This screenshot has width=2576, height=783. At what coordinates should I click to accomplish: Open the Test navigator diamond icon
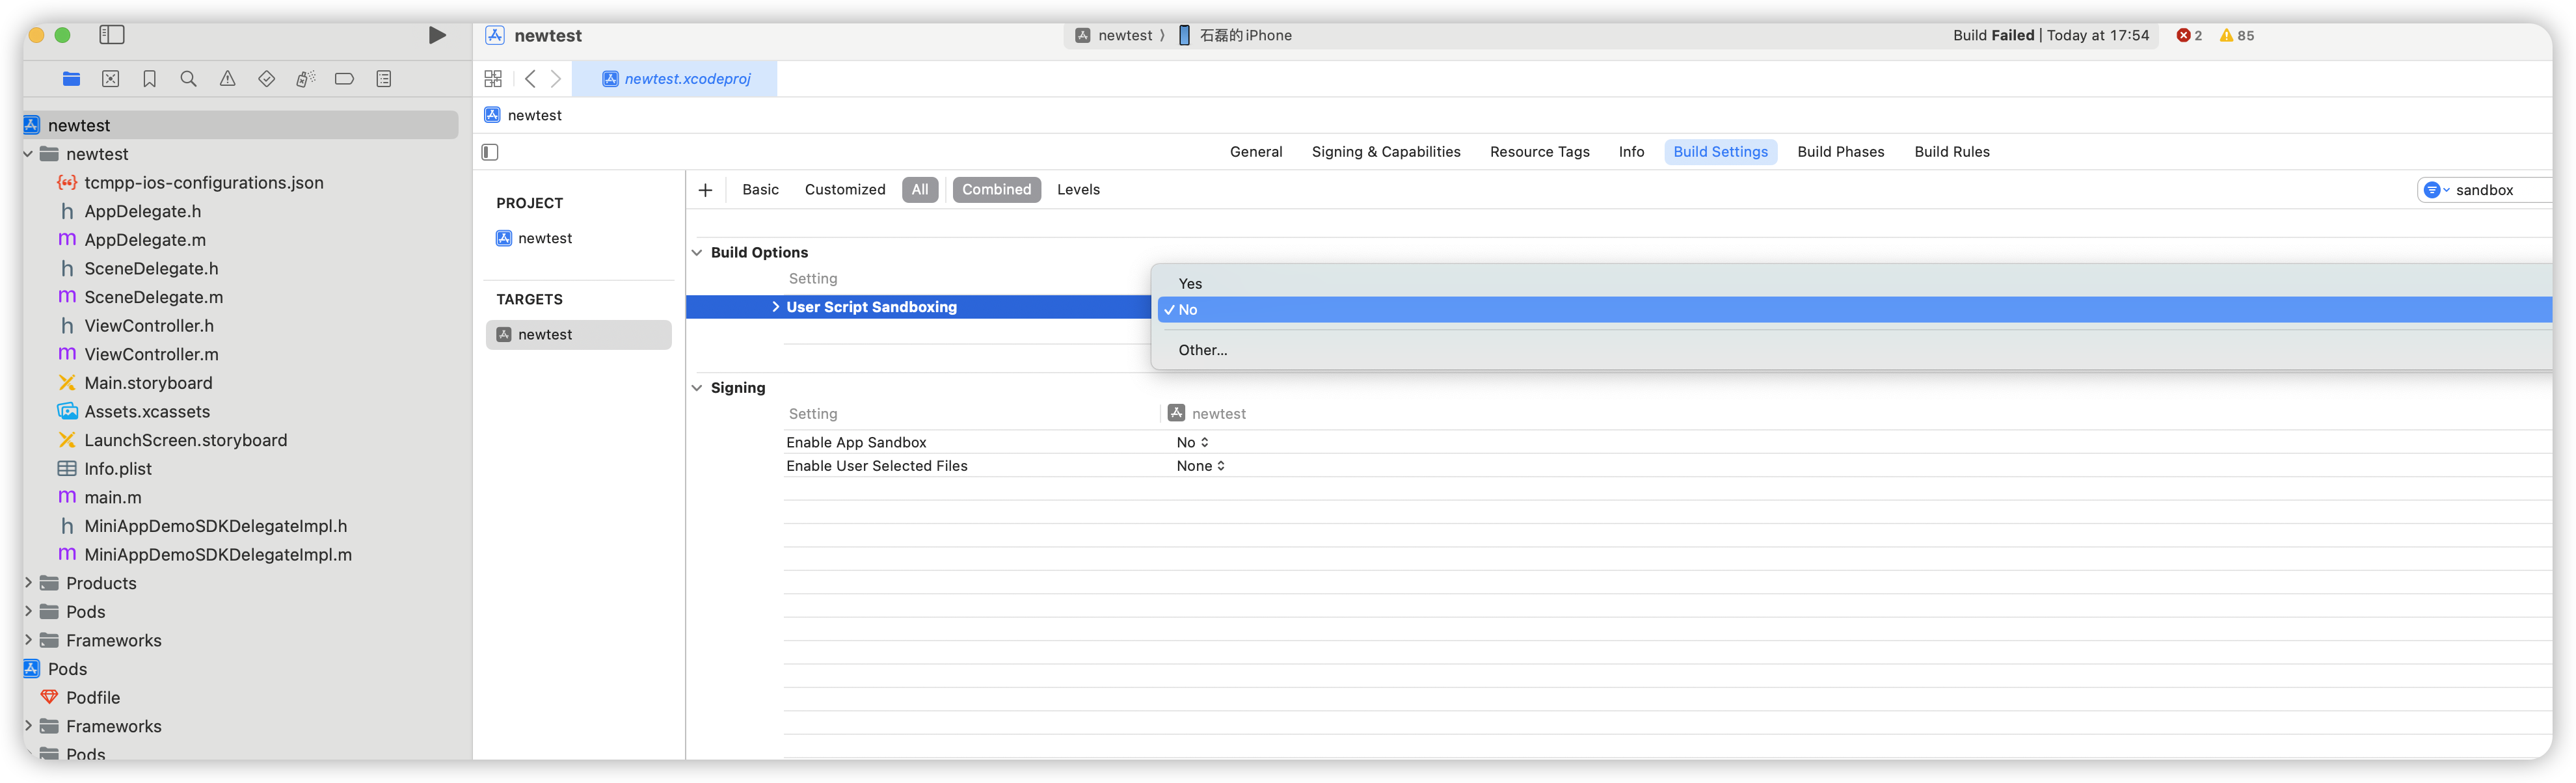(x=266, y=79)
